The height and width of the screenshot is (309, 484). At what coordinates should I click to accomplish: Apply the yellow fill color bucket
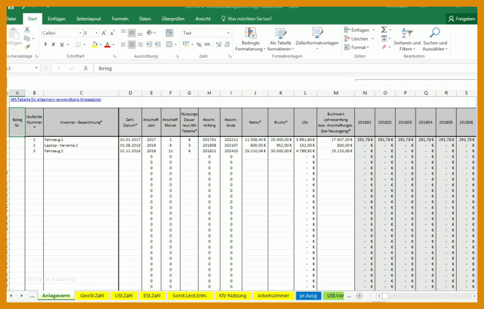coord(95,45)
